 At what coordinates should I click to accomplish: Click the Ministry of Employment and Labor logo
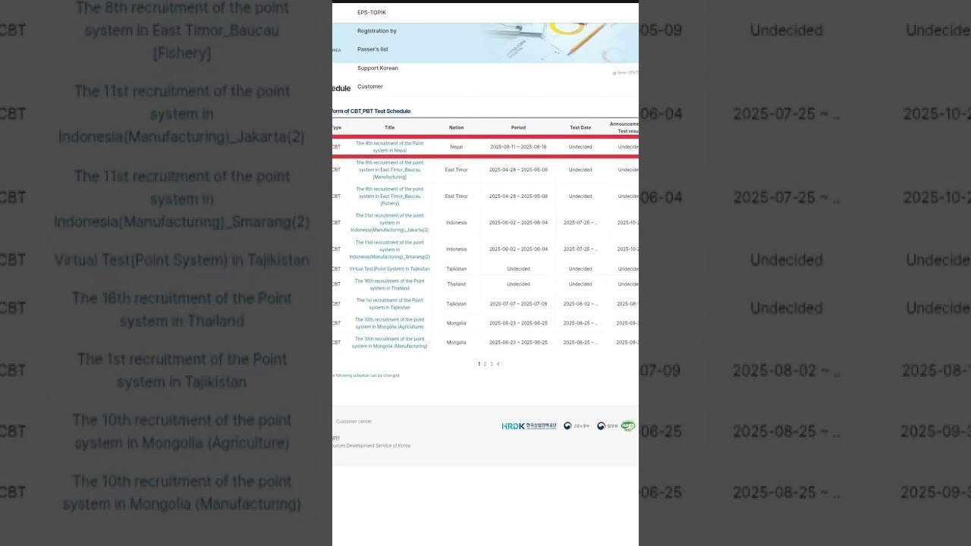[577, 426]
